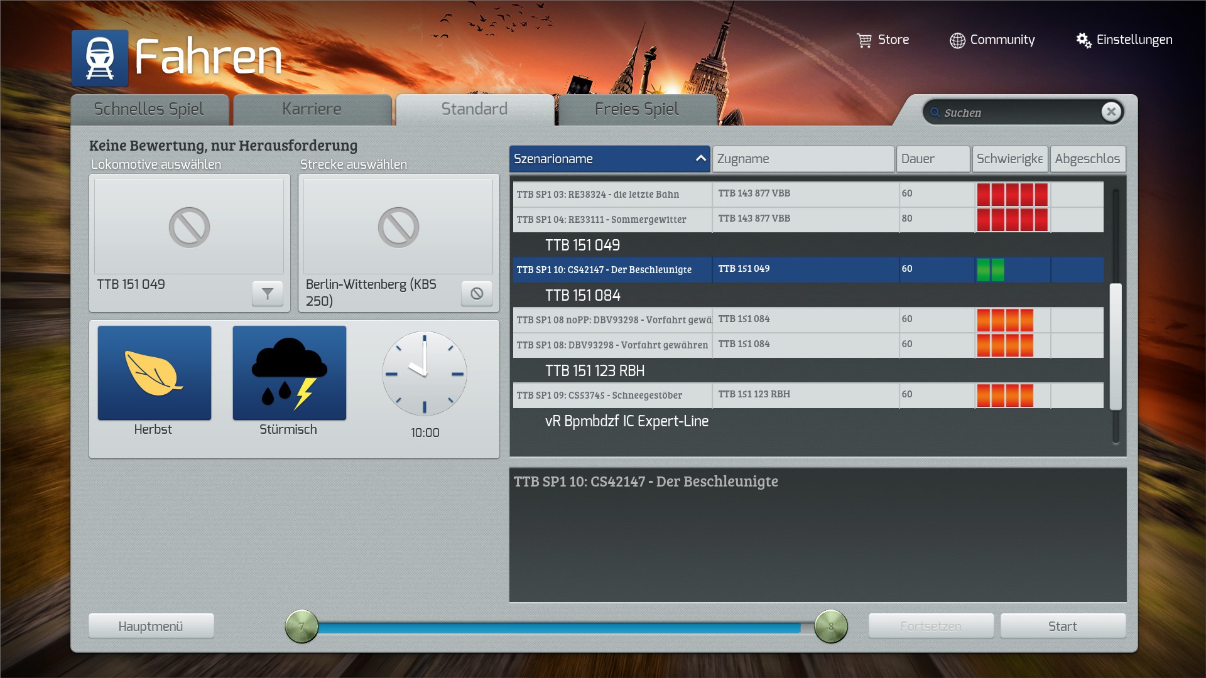Switch to the Freies Spiel tab

637,109
